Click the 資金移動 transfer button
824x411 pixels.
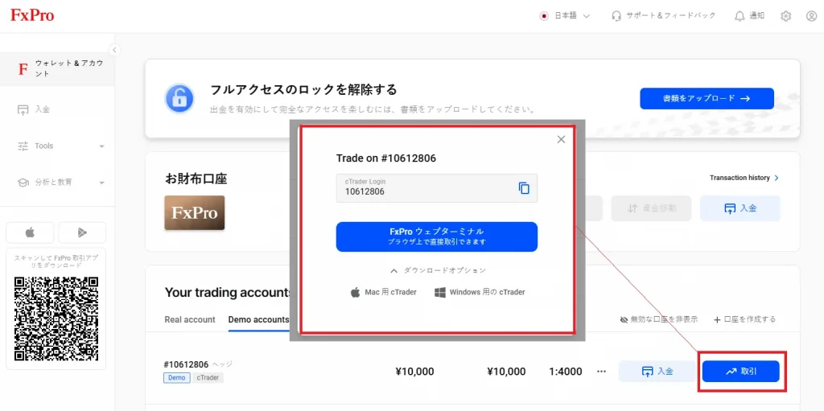[652, 208]
